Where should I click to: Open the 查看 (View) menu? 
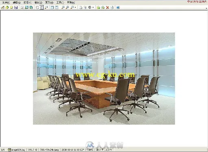[x=27, y=2]
